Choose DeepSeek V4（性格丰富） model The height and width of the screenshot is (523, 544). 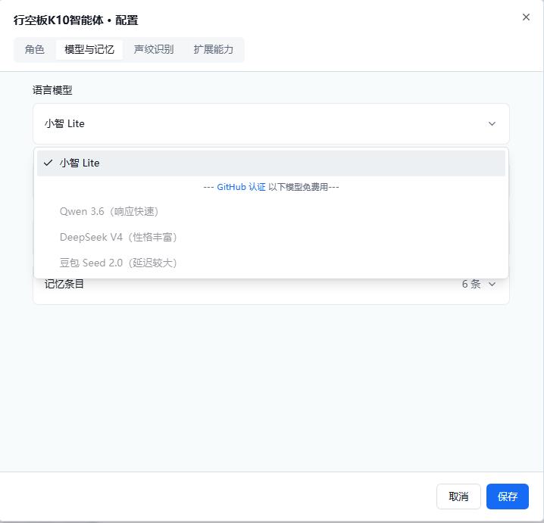(271, 237)
